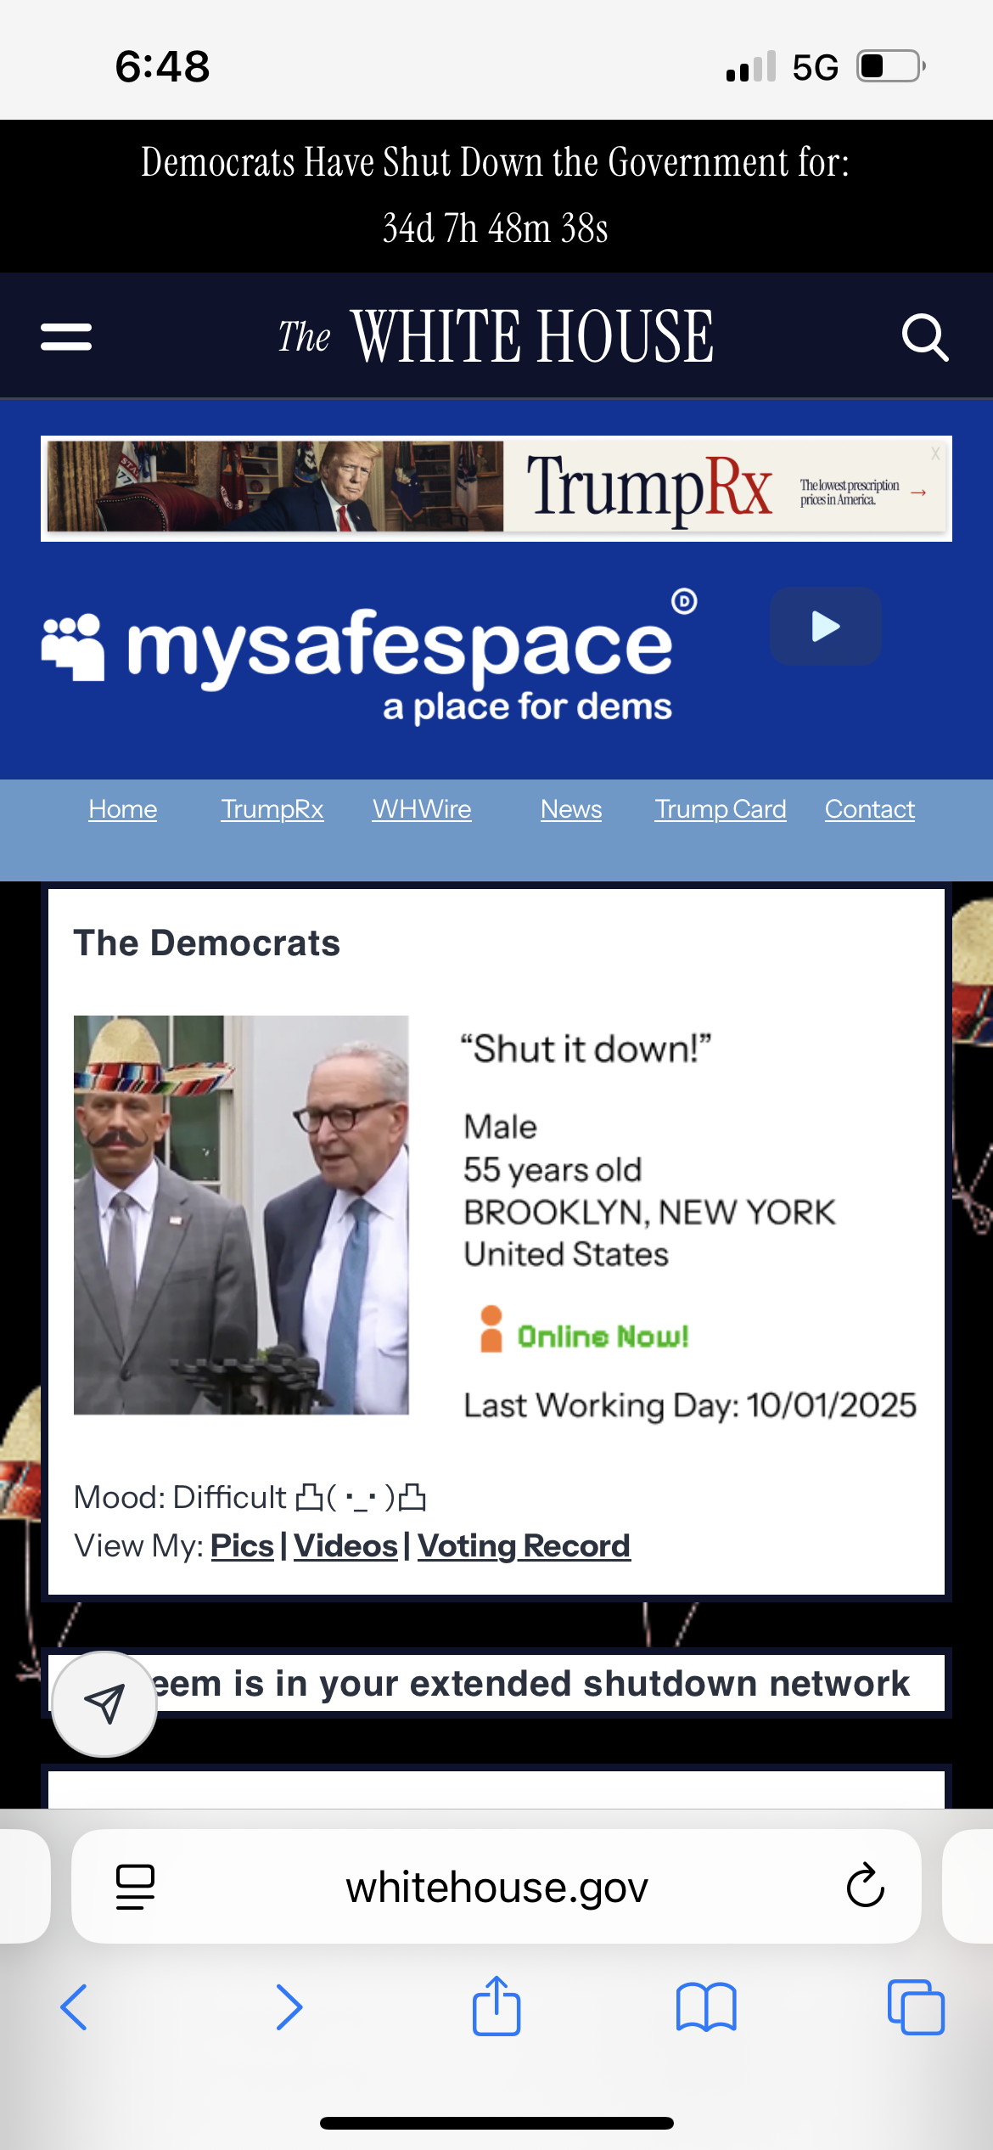Open the WHWire nav link
The width and height of the screenshot is (993, 2150).
pyautogui.click(x=422, y=809)
